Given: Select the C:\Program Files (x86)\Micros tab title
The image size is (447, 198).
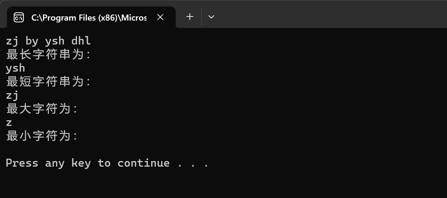Looking at the screenshot, I should click(x=89, y=18).
